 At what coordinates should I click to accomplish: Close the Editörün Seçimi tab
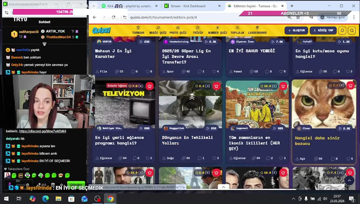[x=282, y=6]
